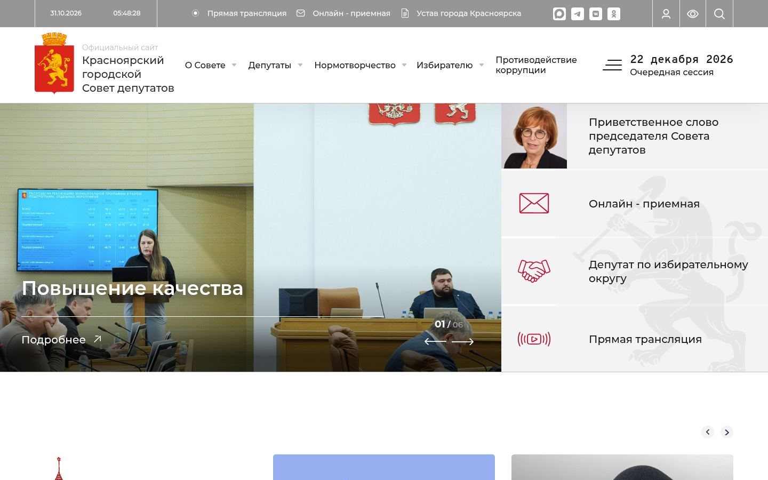Open the Нормотворчество menu item

[355, 65]
